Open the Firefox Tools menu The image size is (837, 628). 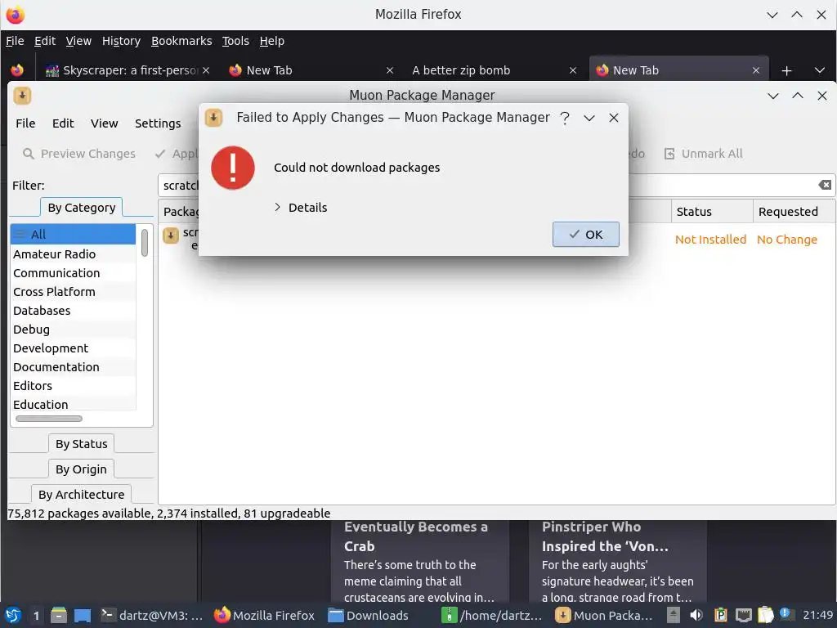pyautogui.click(x=235, y=41)
